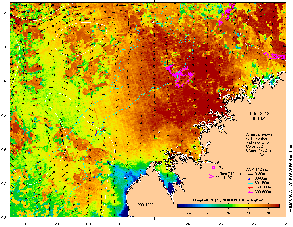This screenshot has width=293, height=227.
Task: Click the '25' tick on the colour bar
Action: pos(208,213)
